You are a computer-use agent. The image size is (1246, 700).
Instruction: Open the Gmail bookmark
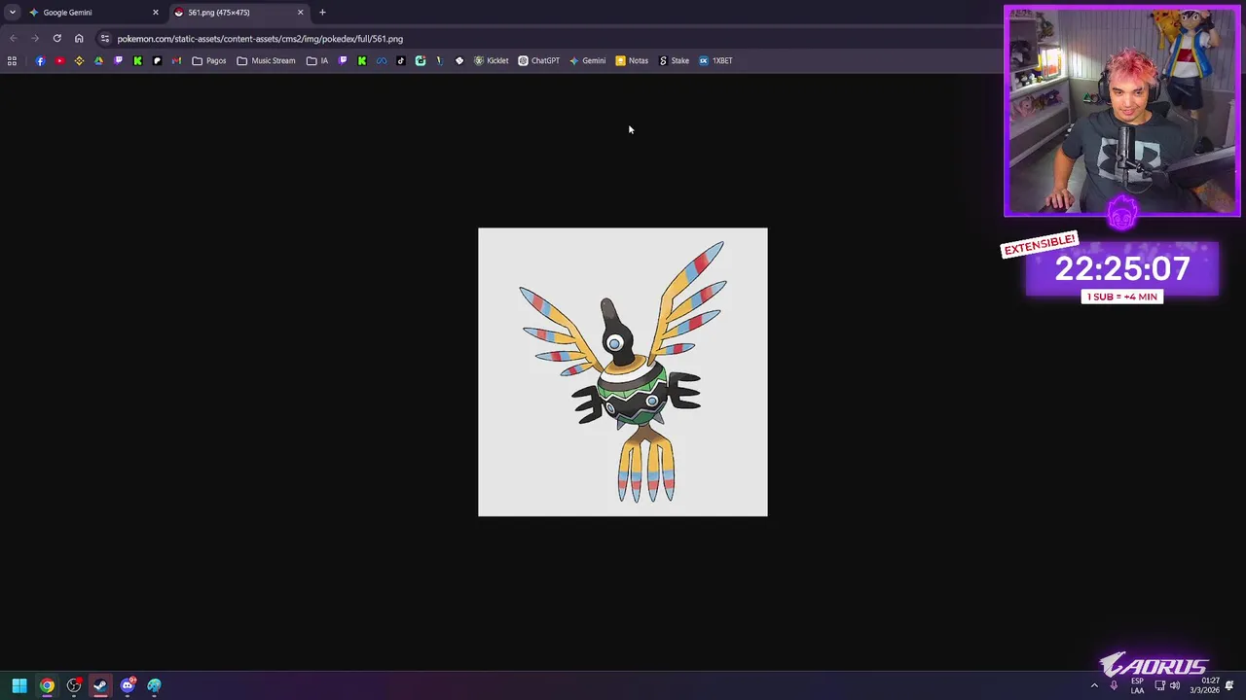(176, 60)
